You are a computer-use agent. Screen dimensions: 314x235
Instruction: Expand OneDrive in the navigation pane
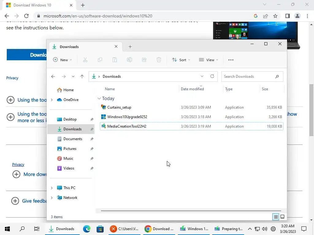[x=52, y=100]
